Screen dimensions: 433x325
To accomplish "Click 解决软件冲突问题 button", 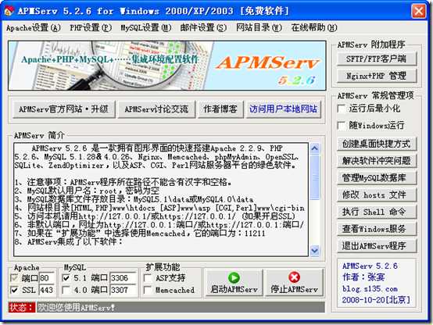I will 377,161.
